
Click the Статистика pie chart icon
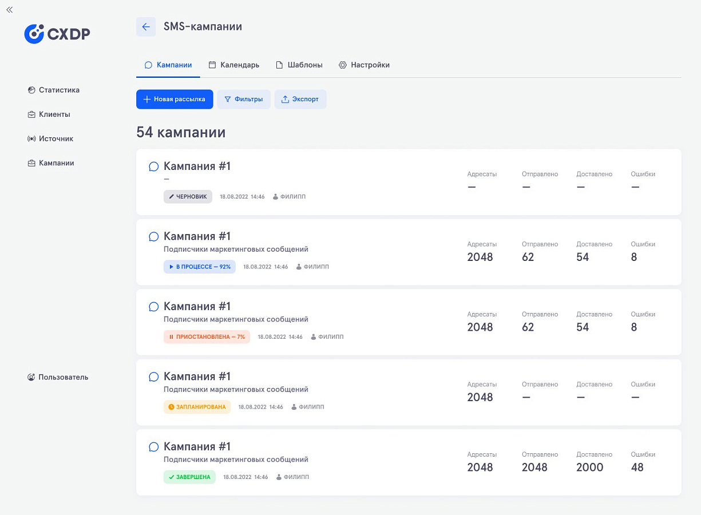click(31, 90)
